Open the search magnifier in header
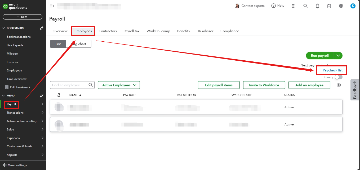The width and height of the screenshot is (360, 170). click(305, 6)
